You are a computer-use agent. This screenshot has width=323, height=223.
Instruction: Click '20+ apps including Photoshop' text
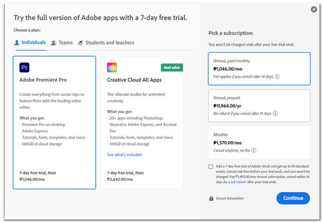pyautogui.click(x=136, y=118)
